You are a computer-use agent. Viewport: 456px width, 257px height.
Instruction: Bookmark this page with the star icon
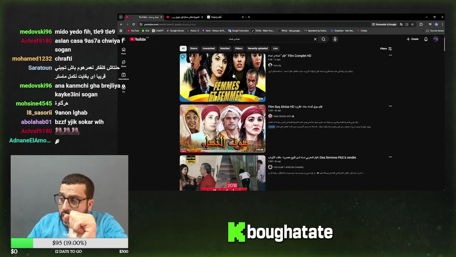pos(412,24)
